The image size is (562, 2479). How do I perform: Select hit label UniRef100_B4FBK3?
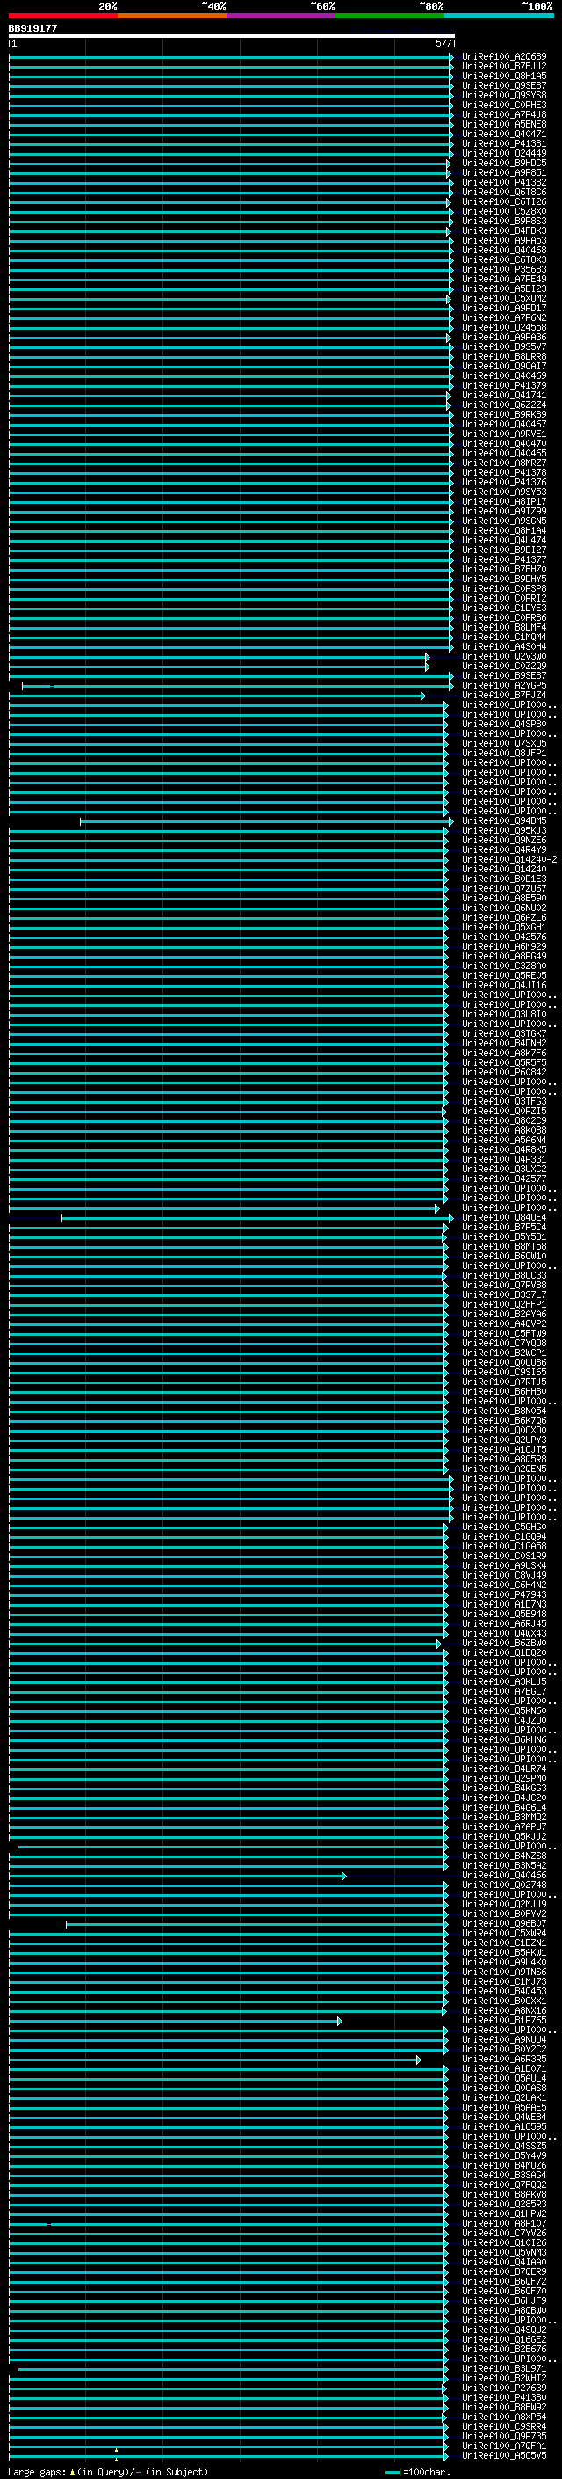[x=504, y=231]
